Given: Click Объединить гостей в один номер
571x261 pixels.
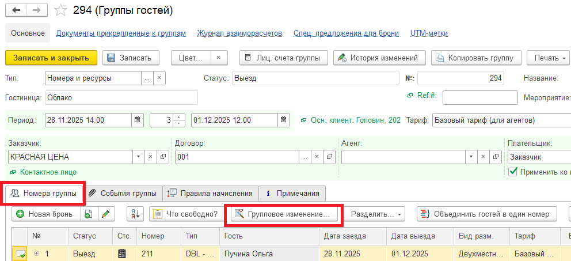Looking at the screenshot, I should 487,214.
